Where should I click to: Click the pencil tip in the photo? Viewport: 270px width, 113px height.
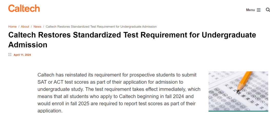[x=238, y=91]
